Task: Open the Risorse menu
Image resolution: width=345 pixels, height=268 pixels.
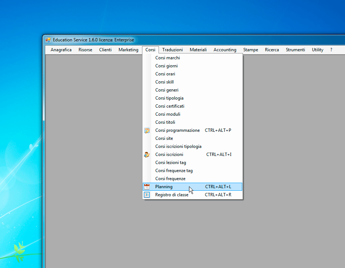Action: (x=86, y=50)
